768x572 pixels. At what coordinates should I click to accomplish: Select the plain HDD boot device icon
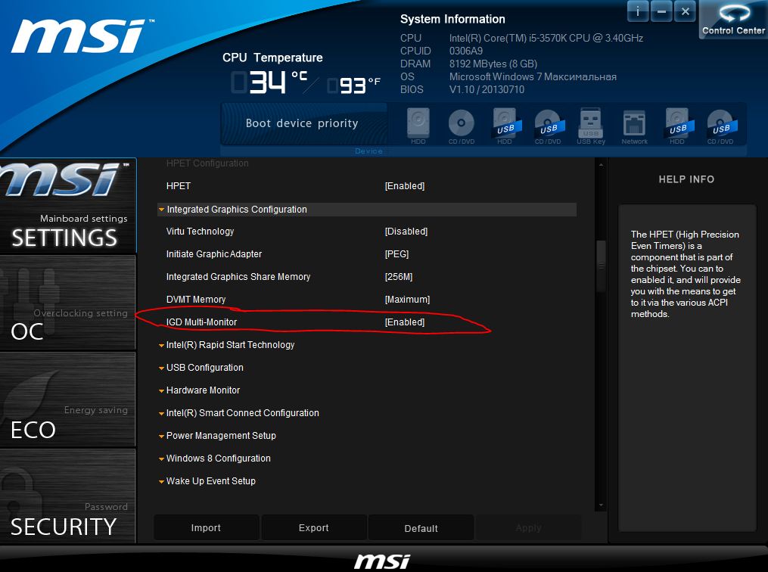[x=418, y=126]
